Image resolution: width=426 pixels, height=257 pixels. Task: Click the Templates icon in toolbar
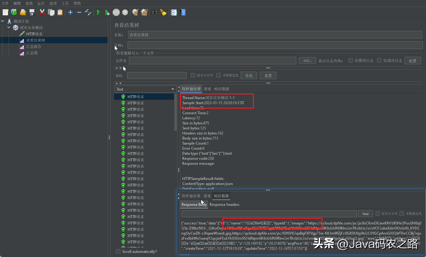pyautogui.click(x=14, y=12)
